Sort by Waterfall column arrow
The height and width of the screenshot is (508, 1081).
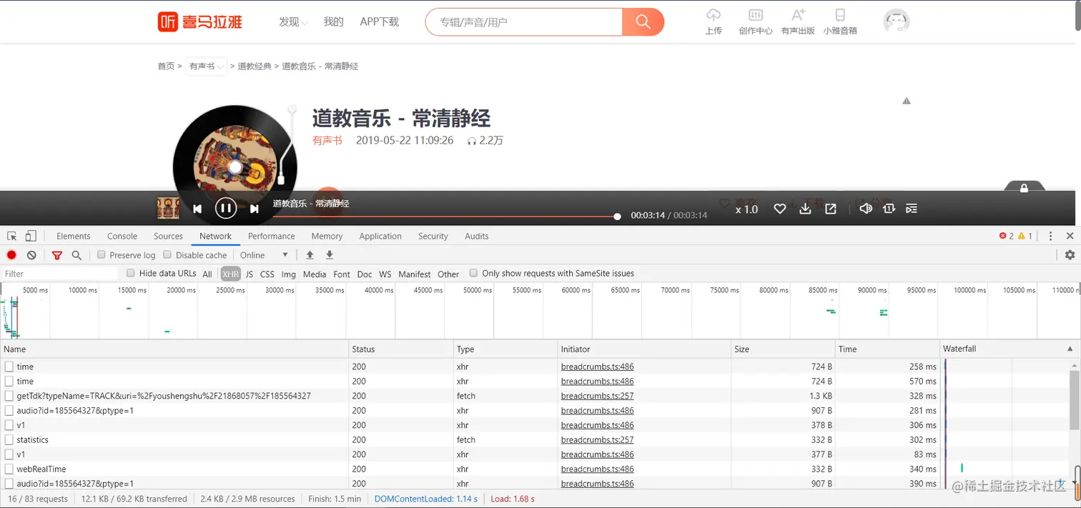(1070, 349)
